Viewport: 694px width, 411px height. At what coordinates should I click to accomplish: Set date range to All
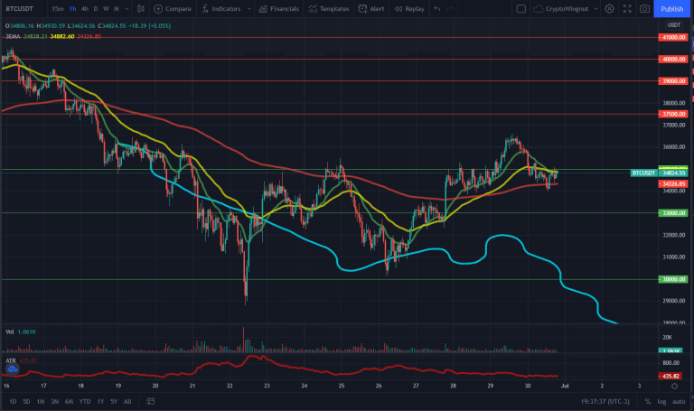click(x=127, y=401)
